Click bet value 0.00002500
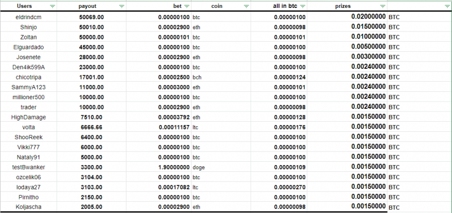Viewport: 452px width, 213px height. (x=174, y=77)
